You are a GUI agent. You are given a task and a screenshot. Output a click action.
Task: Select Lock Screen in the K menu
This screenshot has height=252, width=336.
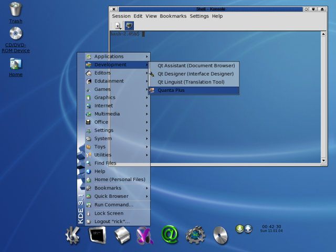click(x=118, y=214)
